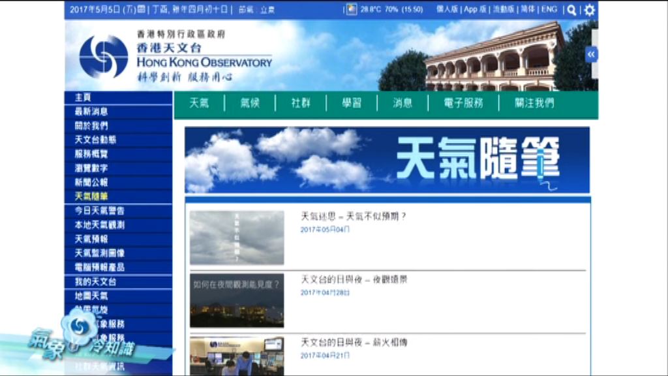Collapse the header panel with the « chevron

[590, 54]
